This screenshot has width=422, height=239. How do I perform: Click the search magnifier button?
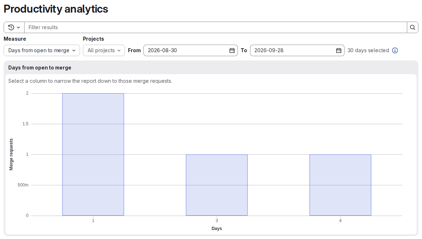412,27
